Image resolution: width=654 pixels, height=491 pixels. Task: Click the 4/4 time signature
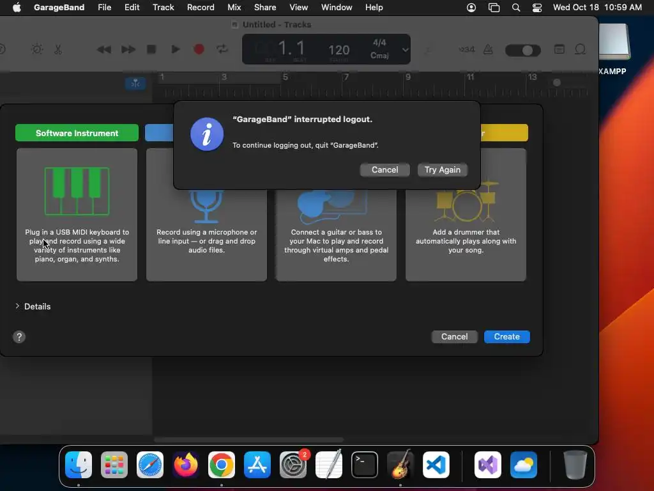pos(379,43)
